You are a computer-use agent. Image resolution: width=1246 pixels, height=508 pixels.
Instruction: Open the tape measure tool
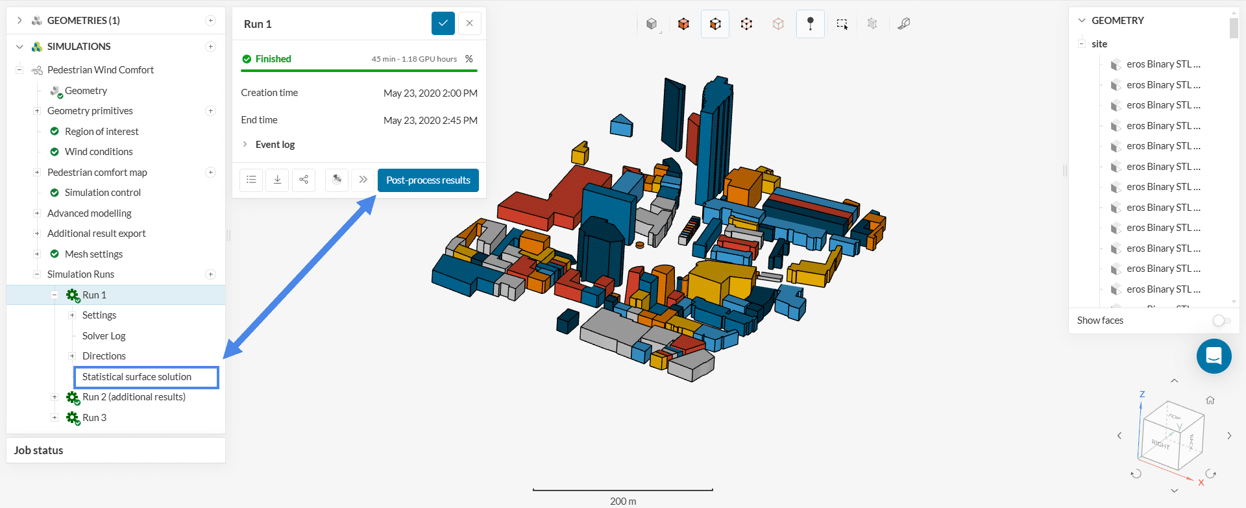903,24
